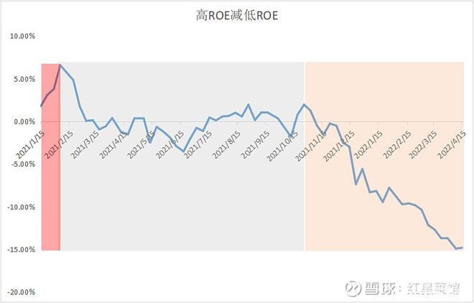Click the 2022/1/15 date axis label
474x303 pixels.
click(x=368, y=145)
